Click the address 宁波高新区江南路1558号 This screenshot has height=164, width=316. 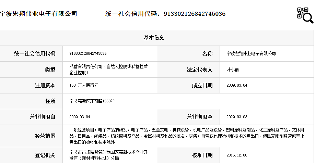point(92,101)
